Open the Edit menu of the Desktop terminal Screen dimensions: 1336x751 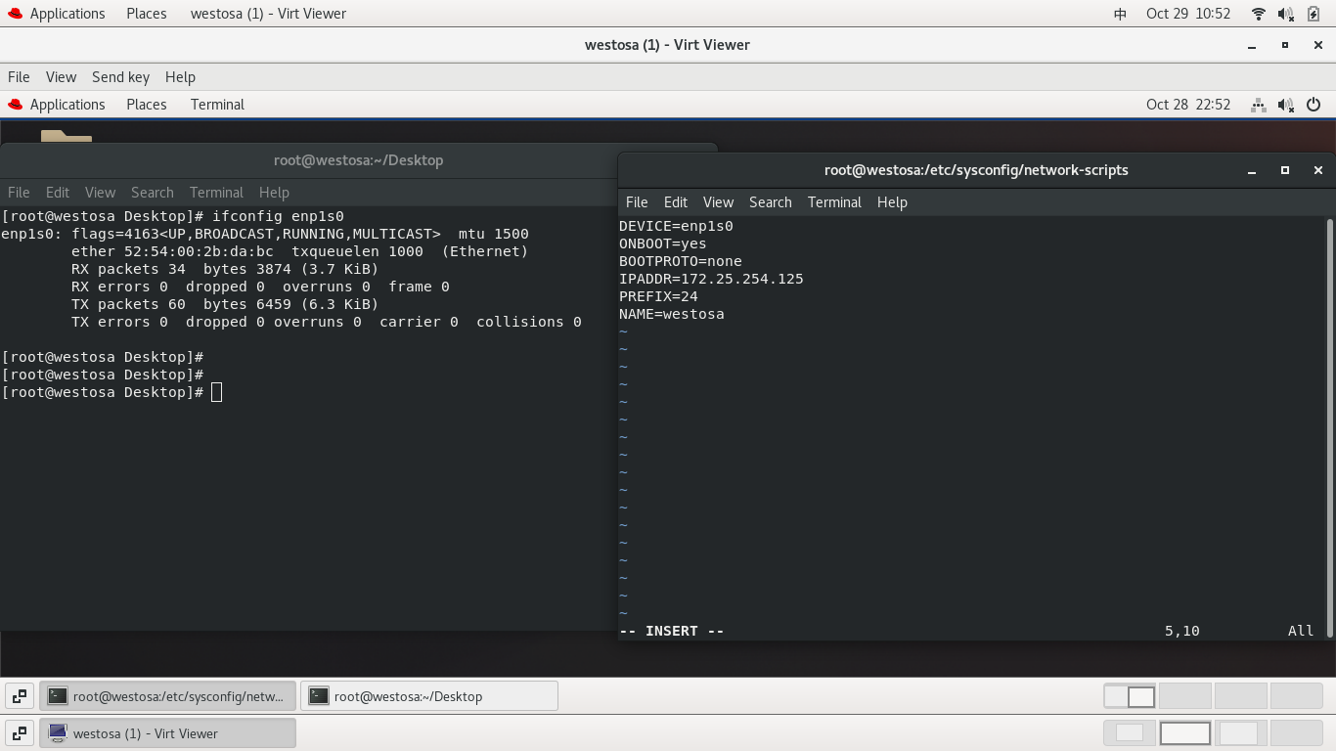[57, 192]
